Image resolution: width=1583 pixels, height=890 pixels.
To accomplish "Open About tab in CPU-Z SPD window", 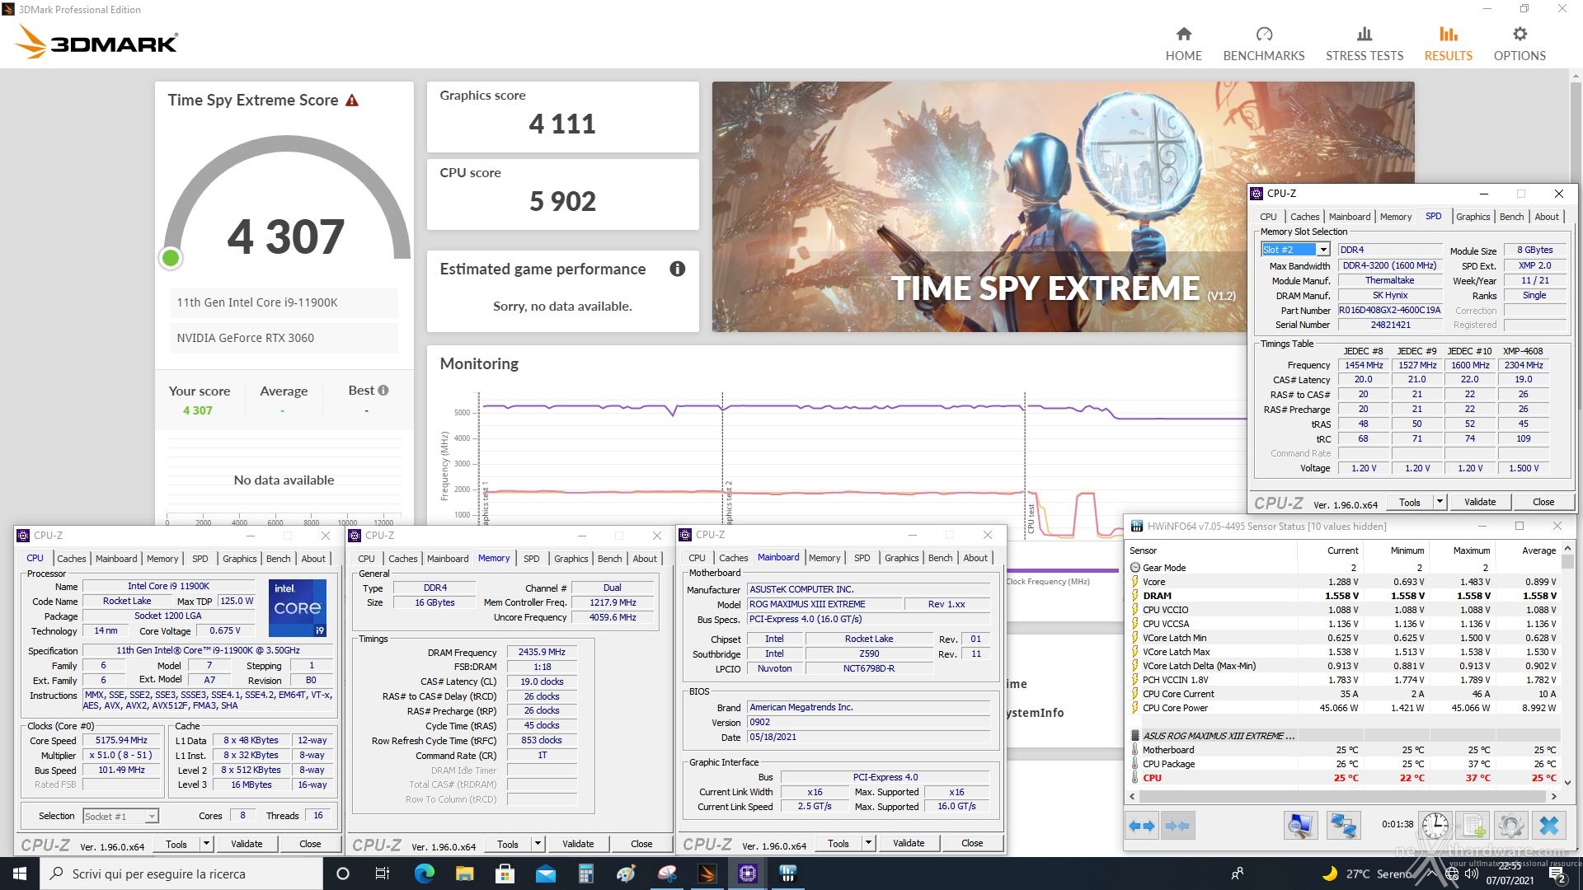I will (x=1547, y=217).
